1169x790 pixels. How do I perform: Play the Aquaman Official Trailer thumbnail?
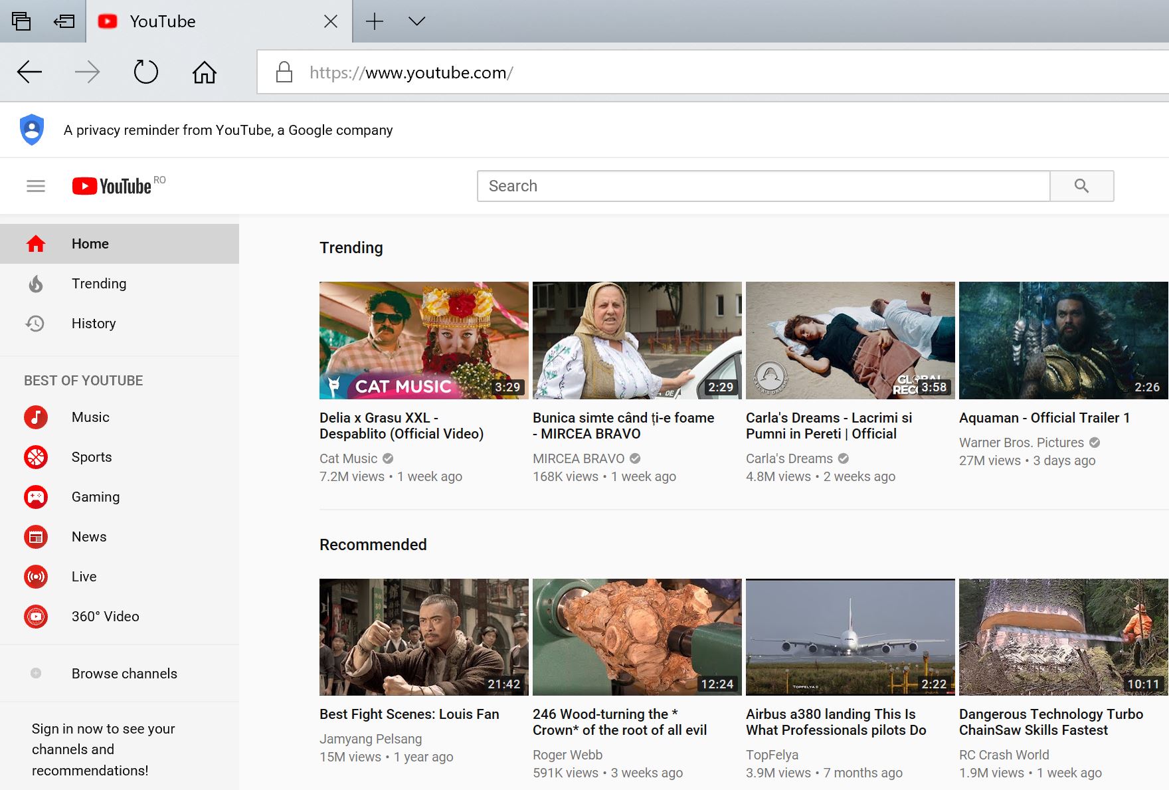click(x=1063, y=340)
